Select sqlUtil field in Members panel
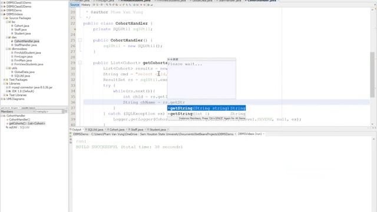The height and width of the screenshot is (212, 377). click(19, 127)
